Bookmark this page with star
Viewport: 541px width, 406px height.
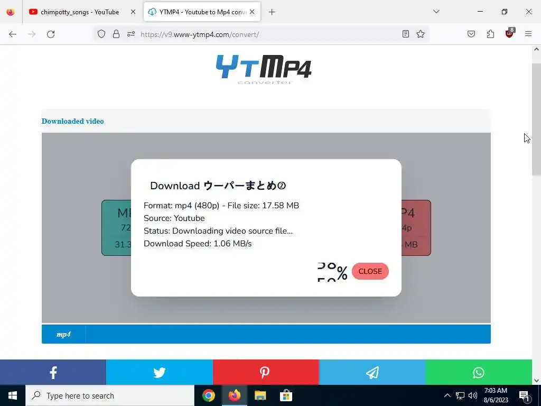pos(420,34)
